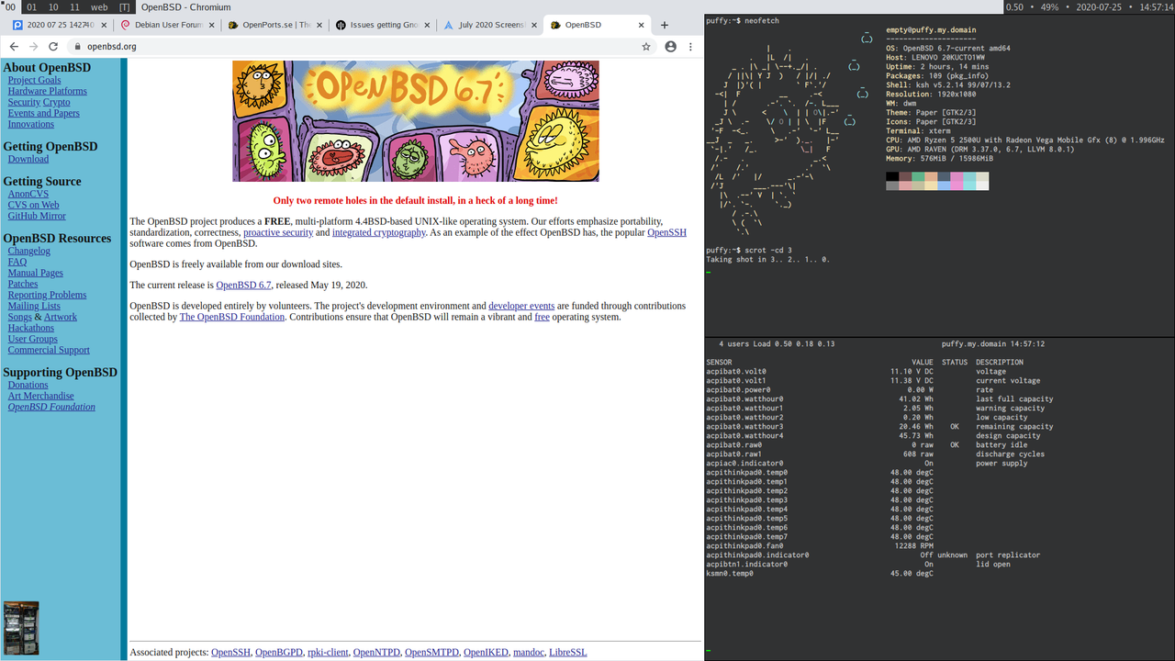Image resolution: width=1175 pixels, height=661 pixels.
Task: Open the OpenBGPD associated project link
Action: pos(279,653)
